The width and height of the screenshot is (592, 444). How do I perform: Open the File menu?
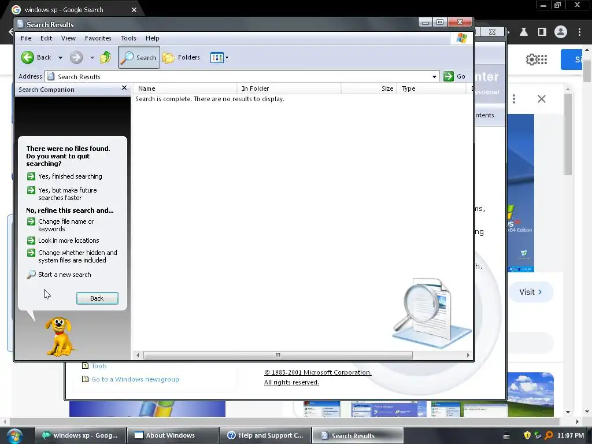(x=26, y=38)
